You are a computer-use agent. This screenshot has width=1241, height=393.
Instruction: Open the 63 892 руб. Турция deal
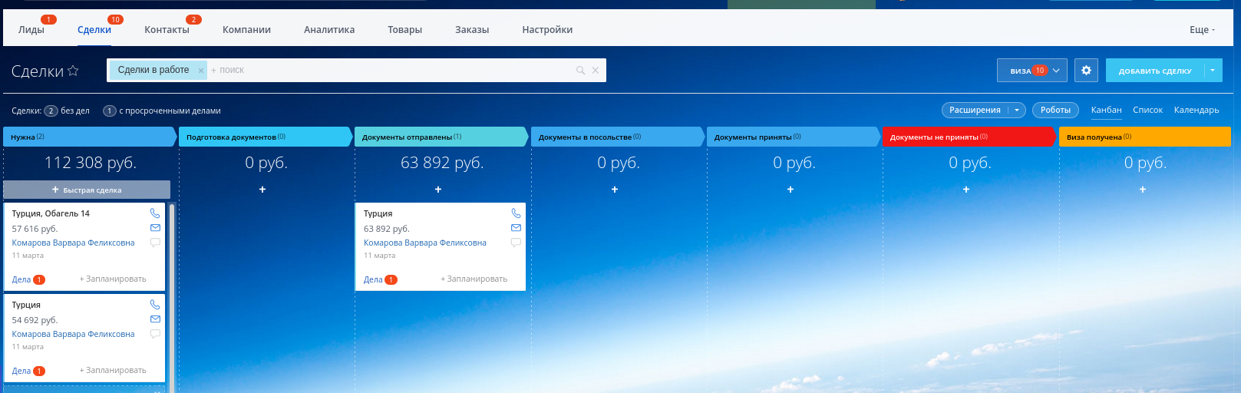pos(378,213)
